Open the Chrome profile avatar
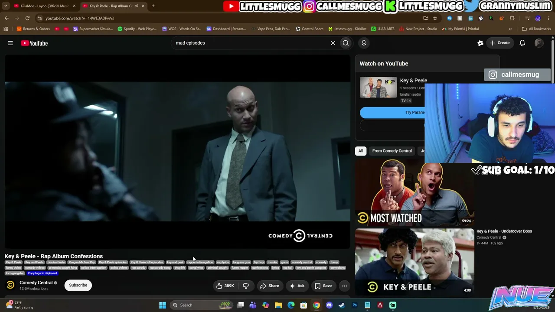 538,18
